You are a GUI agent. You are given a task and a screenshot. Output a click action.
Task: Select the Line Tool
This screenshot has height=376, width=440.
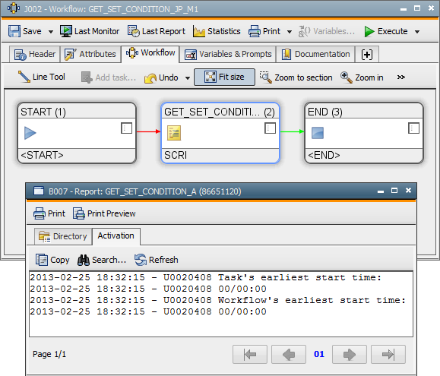point(42,77)
